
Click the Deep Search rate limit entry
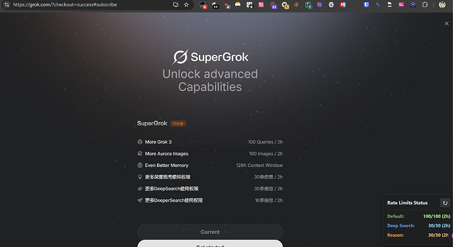(x=419, y=225)
